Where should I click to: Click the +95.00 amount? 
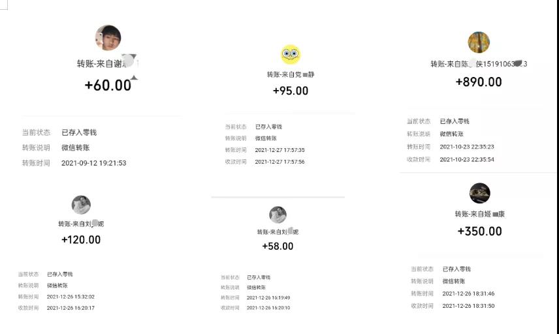tap(291, 91)
